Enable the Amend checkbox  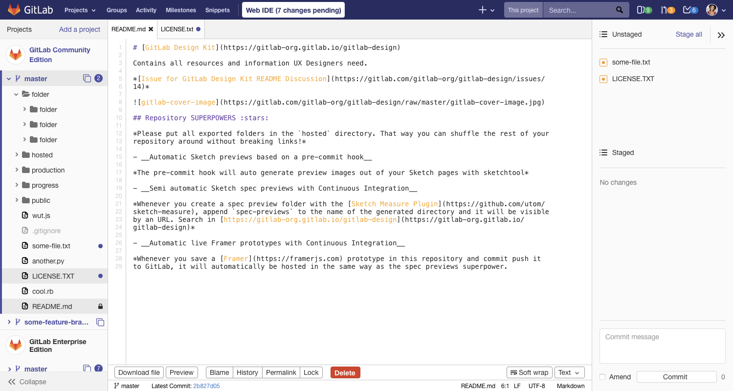click(x=602, y=377)
